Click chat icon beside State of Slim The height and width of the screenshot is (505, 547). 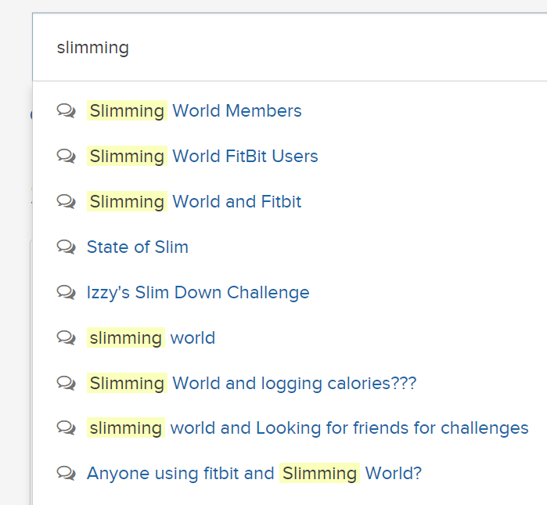66,247
